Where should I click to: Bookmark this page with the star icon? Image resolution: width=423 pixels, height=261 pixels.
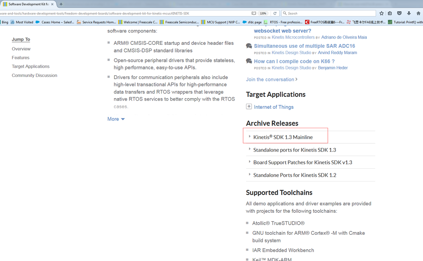coord(382,13)
